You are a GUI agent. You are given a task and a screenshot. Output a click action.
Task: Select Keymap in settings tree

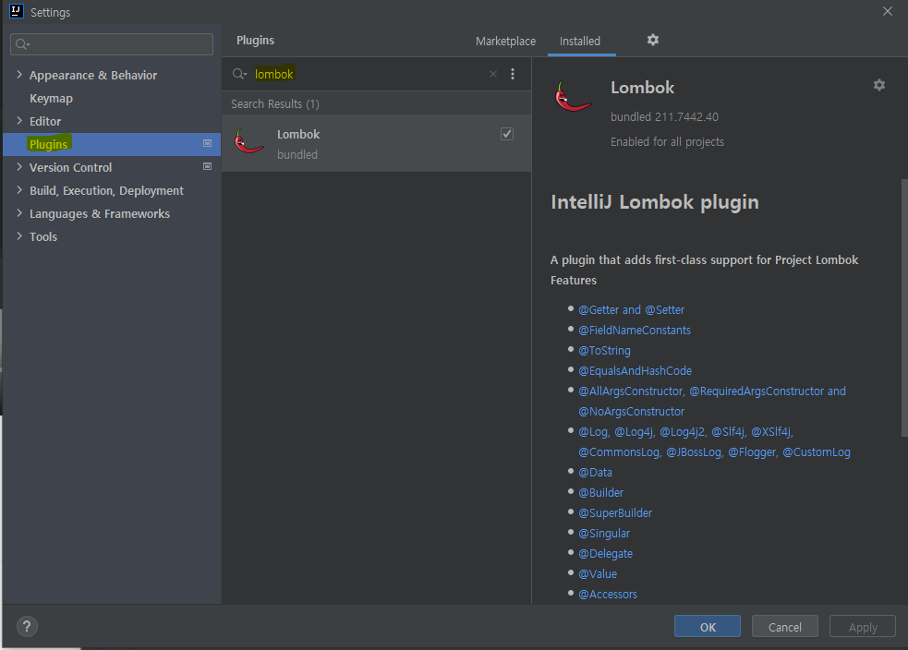coord(51,99)
